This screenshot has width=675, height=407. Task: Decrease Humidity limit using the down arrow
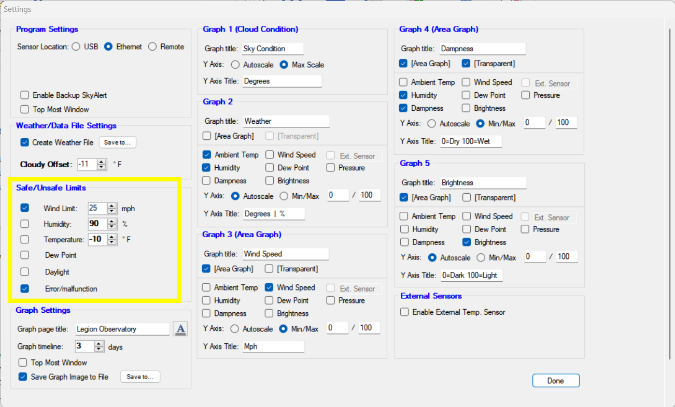[x=112, y=227]
